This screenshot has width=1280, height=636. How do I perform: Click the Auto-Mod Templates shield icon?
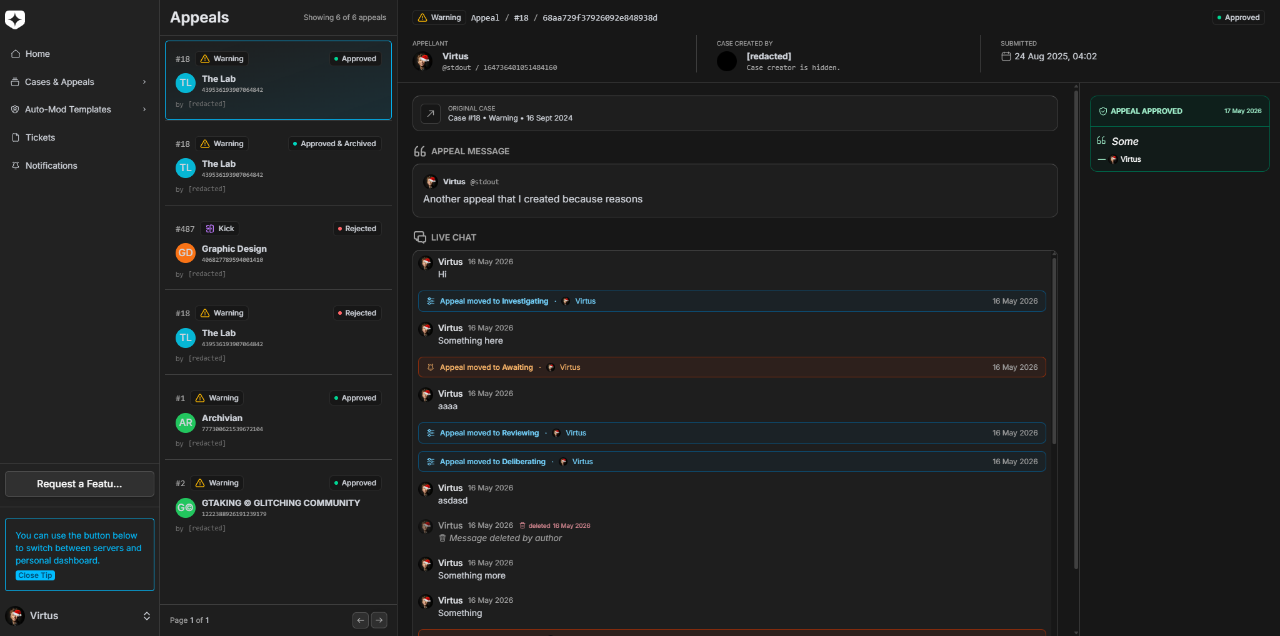[x=15, y=109]
